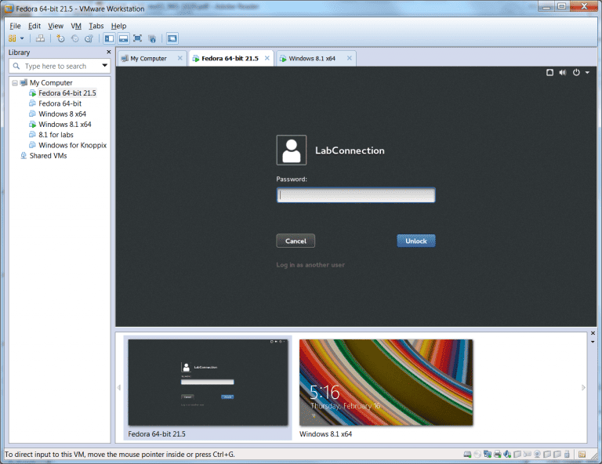Click the volume icon in Fedora top bar

(x=562, y=72)
